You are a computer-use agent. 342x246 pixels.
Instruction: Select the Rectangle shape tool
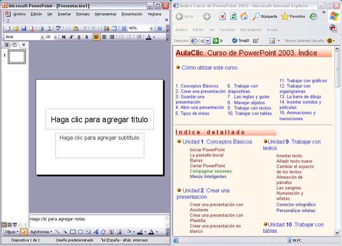[x=73, y=232]
